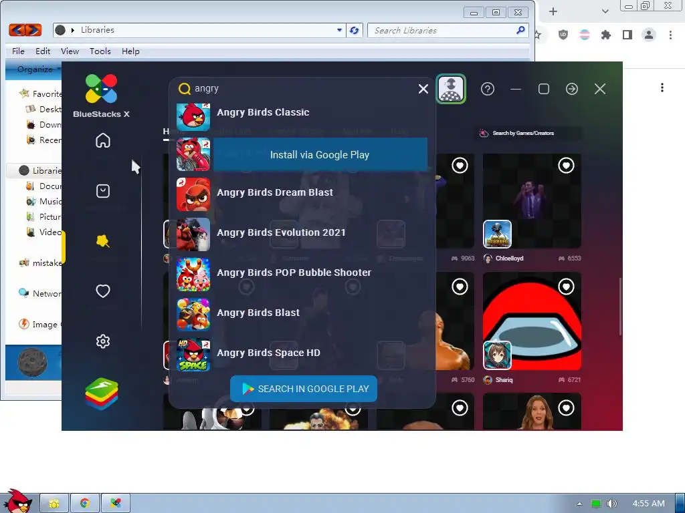Image resolution: width=685 pixels, height=513 pixels.
Task: Click Explorer forward navigation arrow
Action: [x=33, y=29]
